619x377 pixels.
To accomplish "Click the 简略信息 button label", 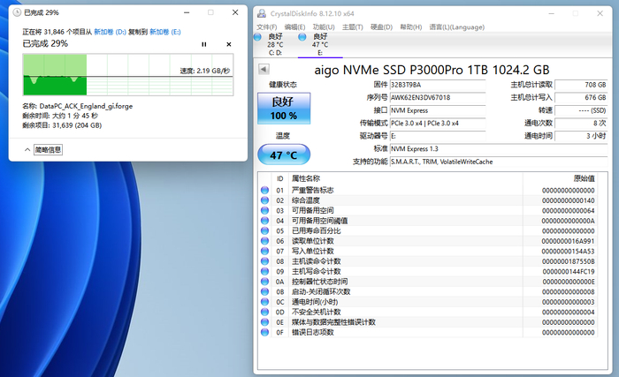I will point(48,149).
